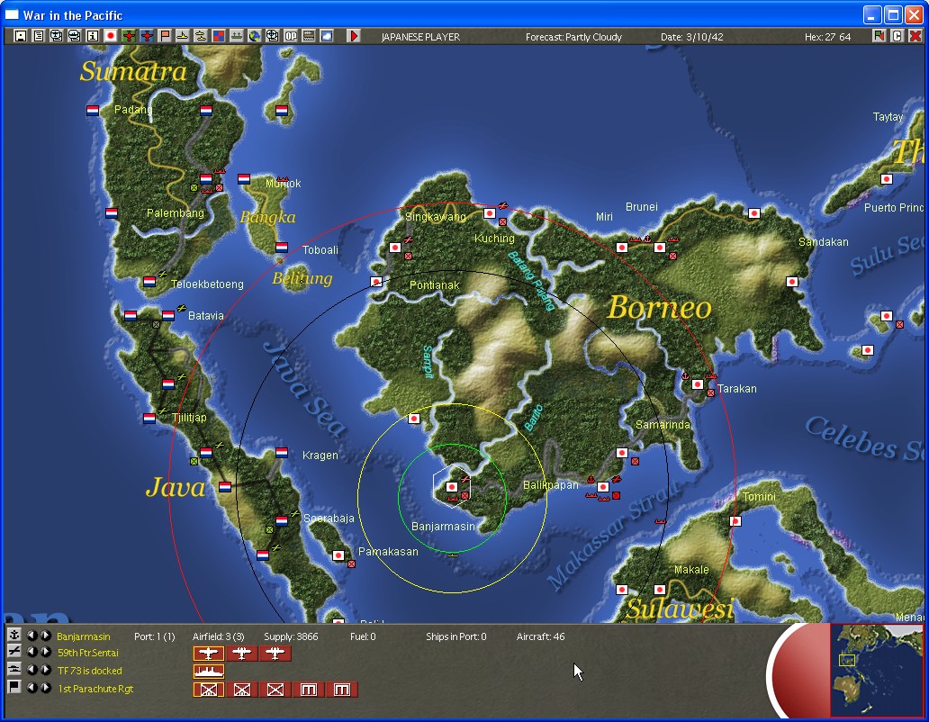Click the red-blue checkered toolbar icon
This screenshot has height=722, width=929.
(219, 36)
